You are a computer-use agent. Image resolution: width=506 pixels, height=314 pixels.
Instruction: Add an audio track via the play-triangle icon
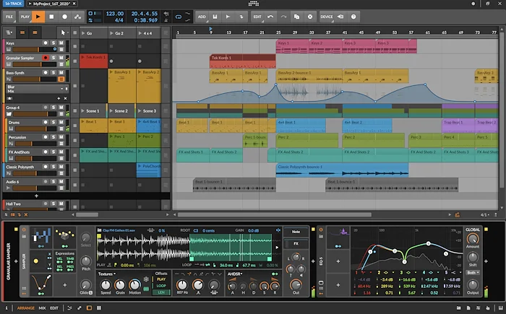[228, 17]
